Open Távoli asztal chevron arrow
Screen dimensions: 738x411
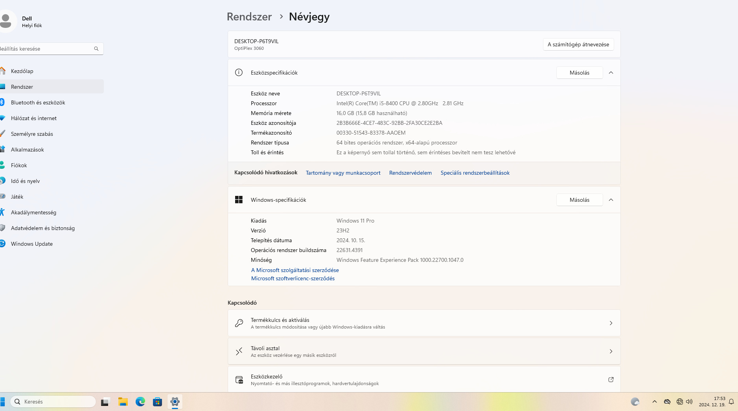pyautogui.click(x=611, y=351)
